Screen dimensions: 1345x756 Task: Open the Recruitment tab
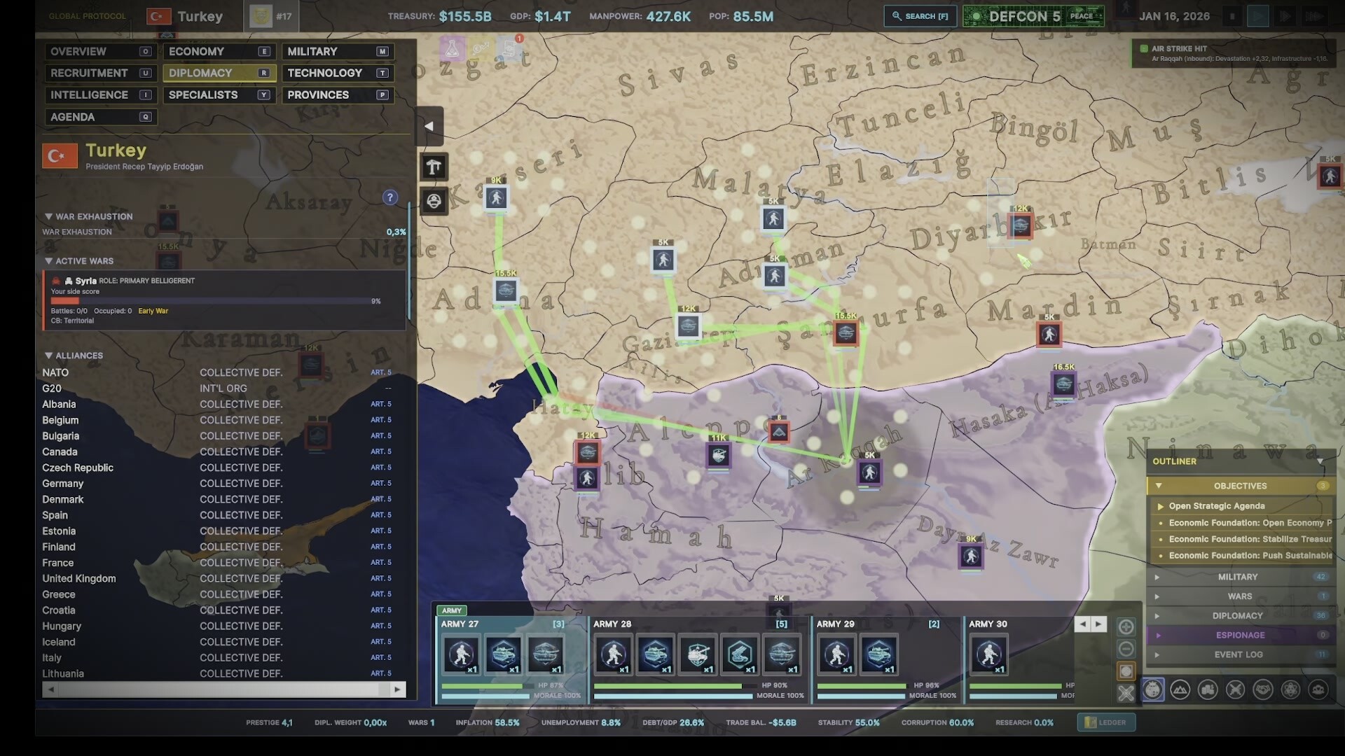(x=101, y=73)
